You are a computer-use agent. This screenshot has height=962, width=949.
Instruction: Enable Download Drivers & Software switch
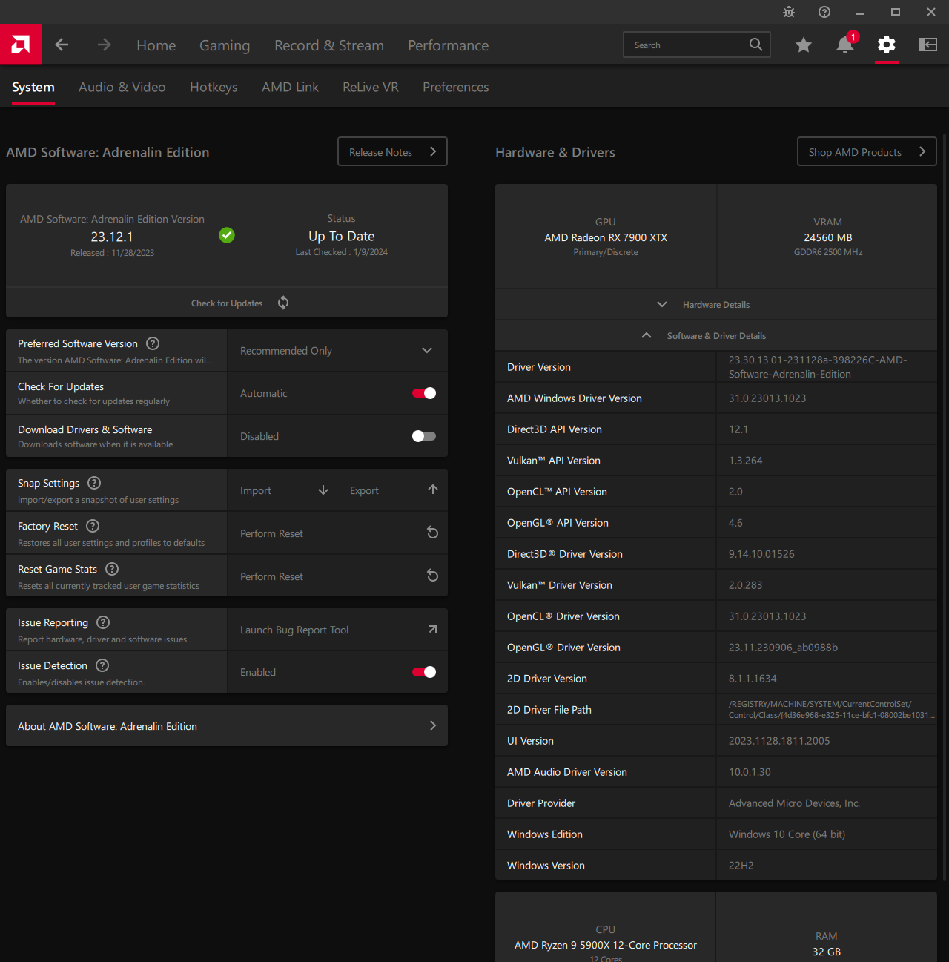(424, 436)
